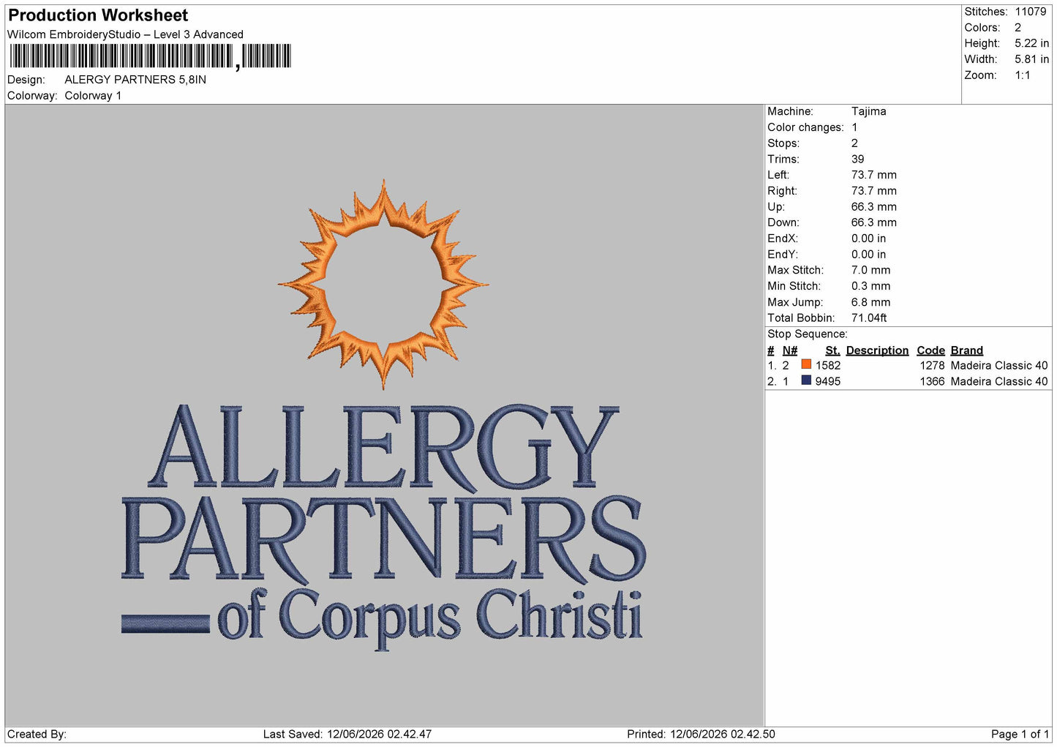Viewport: 1057px width, 747px height.
Task: Click the 'Page 1 of 1' indicator
Action: [1020, 735]
